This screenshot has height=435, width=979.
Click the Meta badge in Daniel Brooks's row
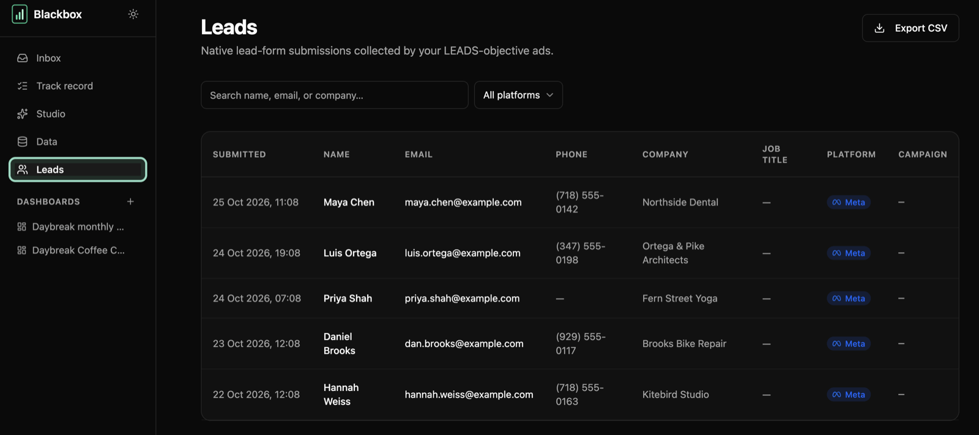(849, 343)
